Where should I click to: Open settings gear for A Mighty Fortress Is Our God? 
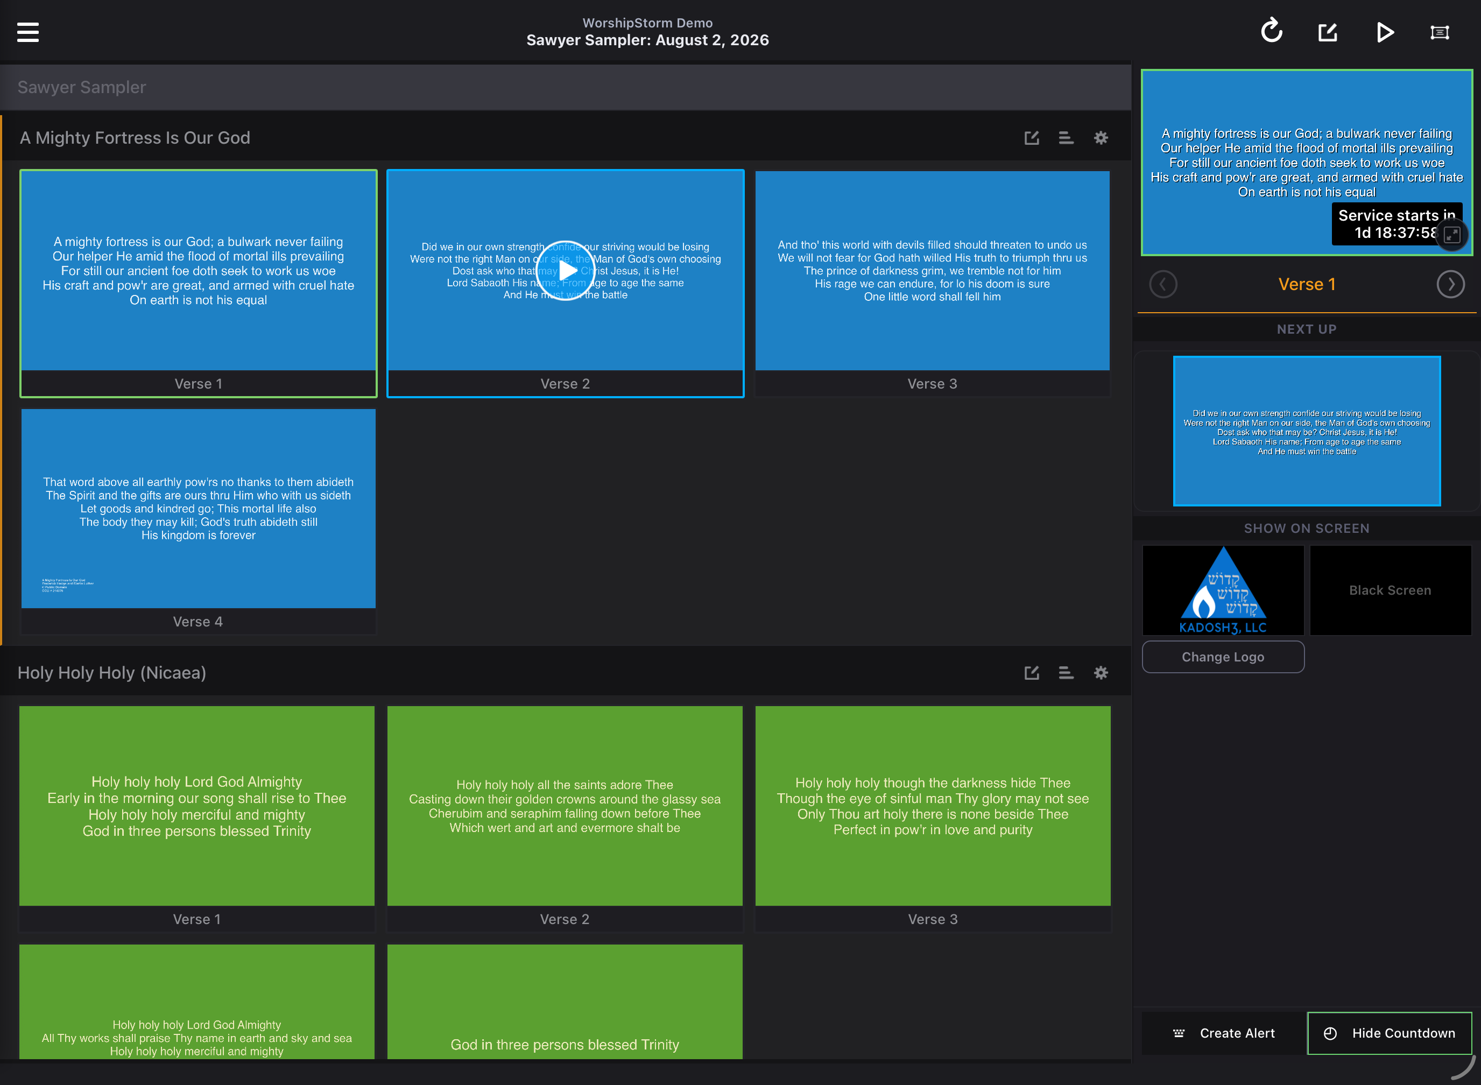(x=1101, y=138)
